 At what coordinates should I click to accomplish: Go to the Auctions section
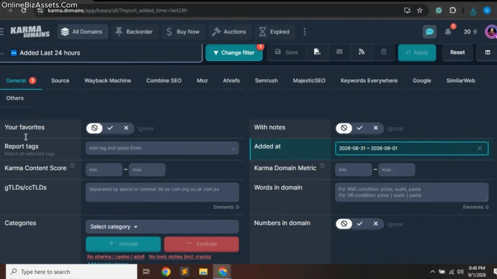point(230,31)
